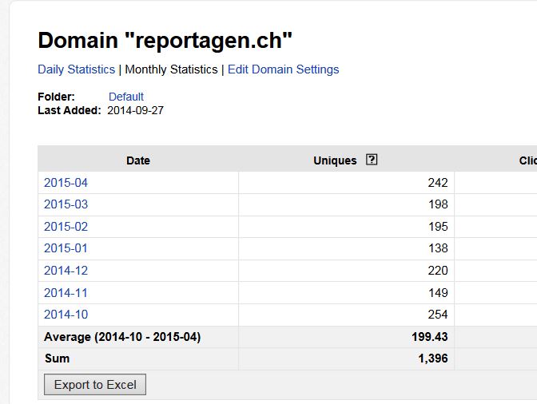Click the Uniques column header
The image size is (537, 404).
click(335, 160)
